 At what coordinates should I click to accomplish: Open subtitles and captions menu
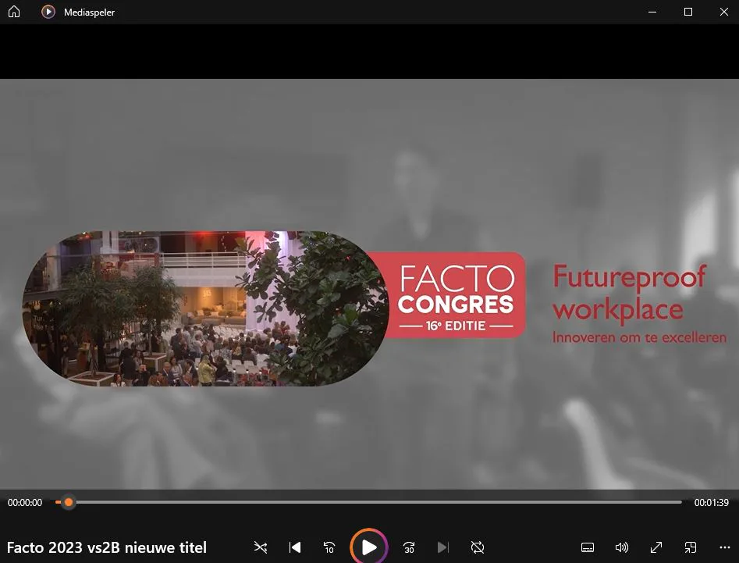click(x=588, y=547)
